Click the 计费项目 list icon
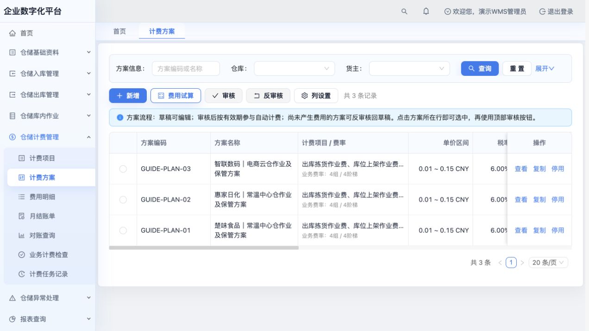 point(21,158)
